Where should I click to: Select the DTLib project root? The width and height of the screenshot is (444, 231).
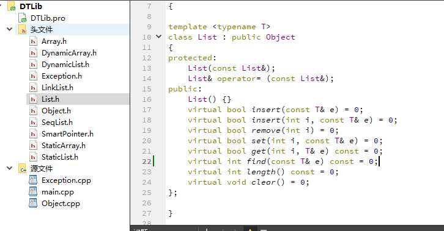coord(31,6)
